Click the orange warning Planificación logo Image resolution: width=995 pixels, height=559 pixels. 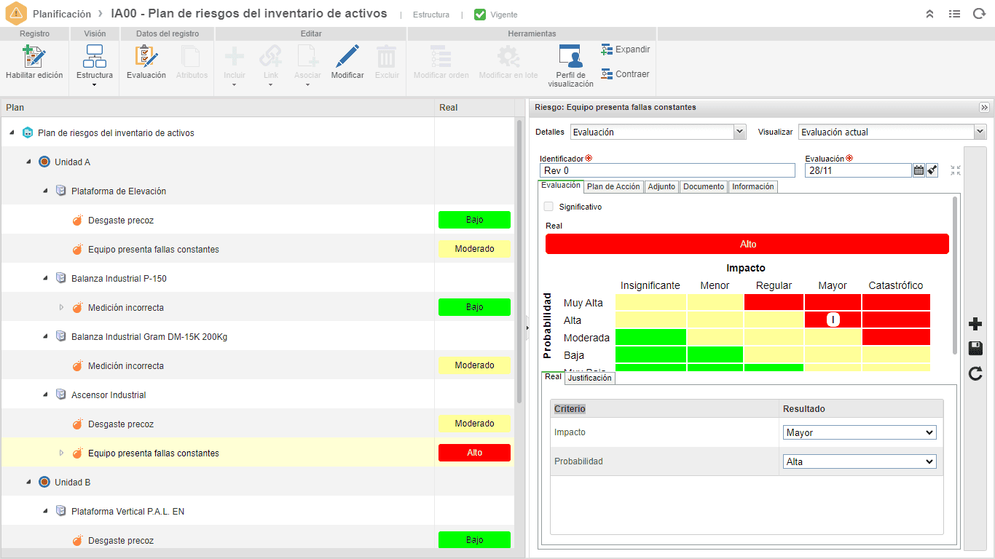[x=16, y=14]
